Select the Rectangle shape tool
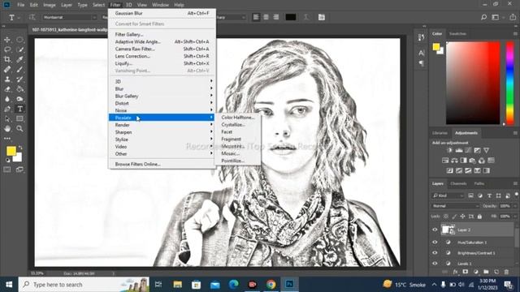This screenshot has width=520, height=292. pyautogui.click(x=19, y=119)
